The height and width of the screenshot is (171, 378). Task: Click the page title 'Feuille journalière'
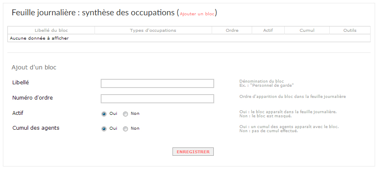(x=44, y=13)
